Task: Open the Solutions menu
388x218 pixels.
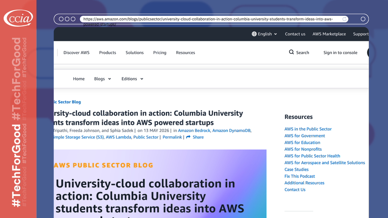Action: pyautogui.click(x=135, y=52)
